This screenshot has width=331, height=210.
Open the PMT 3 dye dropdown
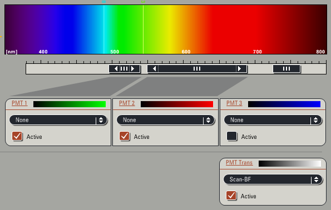pyautogui.click(x=273, y=120)
